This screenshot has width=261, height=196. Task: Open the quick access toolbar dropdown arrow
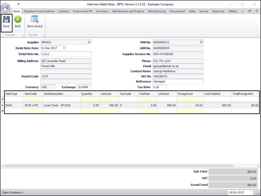[x=18, y=4]
